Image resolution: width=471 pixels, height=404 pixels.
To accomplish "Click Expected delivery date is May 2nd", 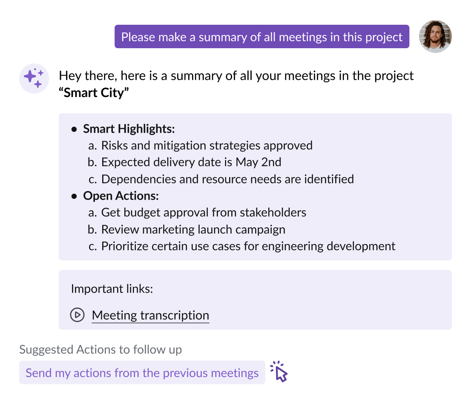I will pos(191,162).
